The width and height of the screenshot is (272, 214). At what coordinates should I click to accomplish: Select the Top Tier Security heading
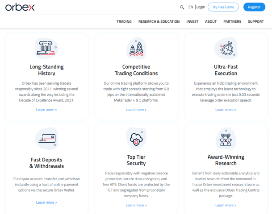pyautogui.click(x=136, y=160)
